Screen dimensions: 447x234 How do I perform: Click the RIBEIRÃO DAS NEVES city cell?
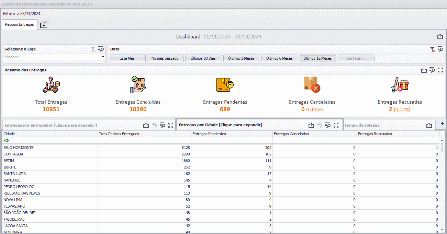pos(50,193)
